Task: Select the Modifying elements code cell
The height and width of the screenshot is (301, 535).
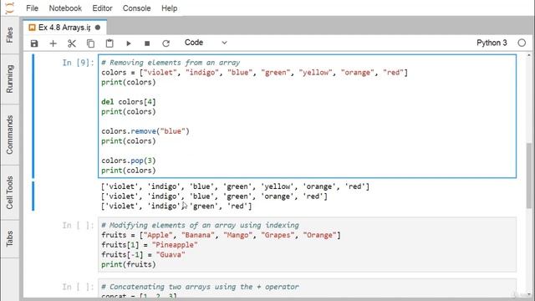Action: click(307, 244)
